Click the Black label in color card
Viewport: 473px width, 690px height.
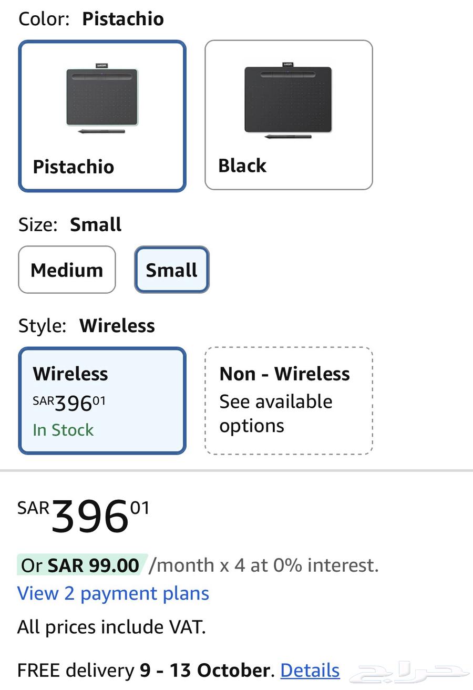(242, 166)
